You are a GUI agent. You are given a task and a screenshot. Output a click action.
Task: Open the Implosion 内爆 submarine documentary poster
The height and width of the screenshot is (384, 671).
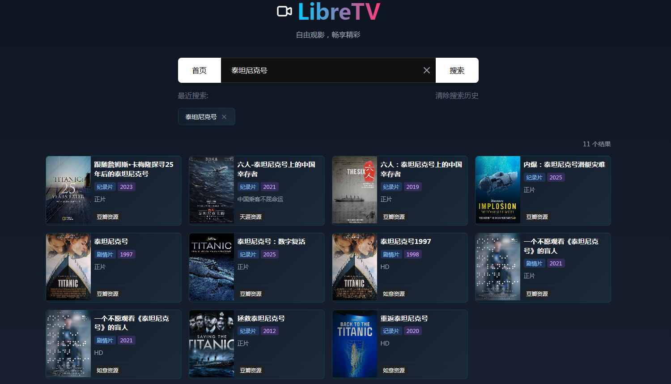[498, 190]
